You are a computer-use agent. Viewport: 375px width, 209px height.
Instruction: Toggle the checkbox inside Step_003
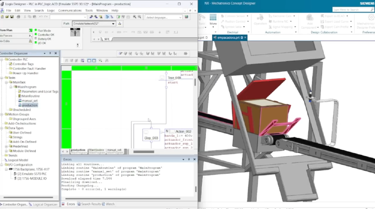tap(146, 132)
